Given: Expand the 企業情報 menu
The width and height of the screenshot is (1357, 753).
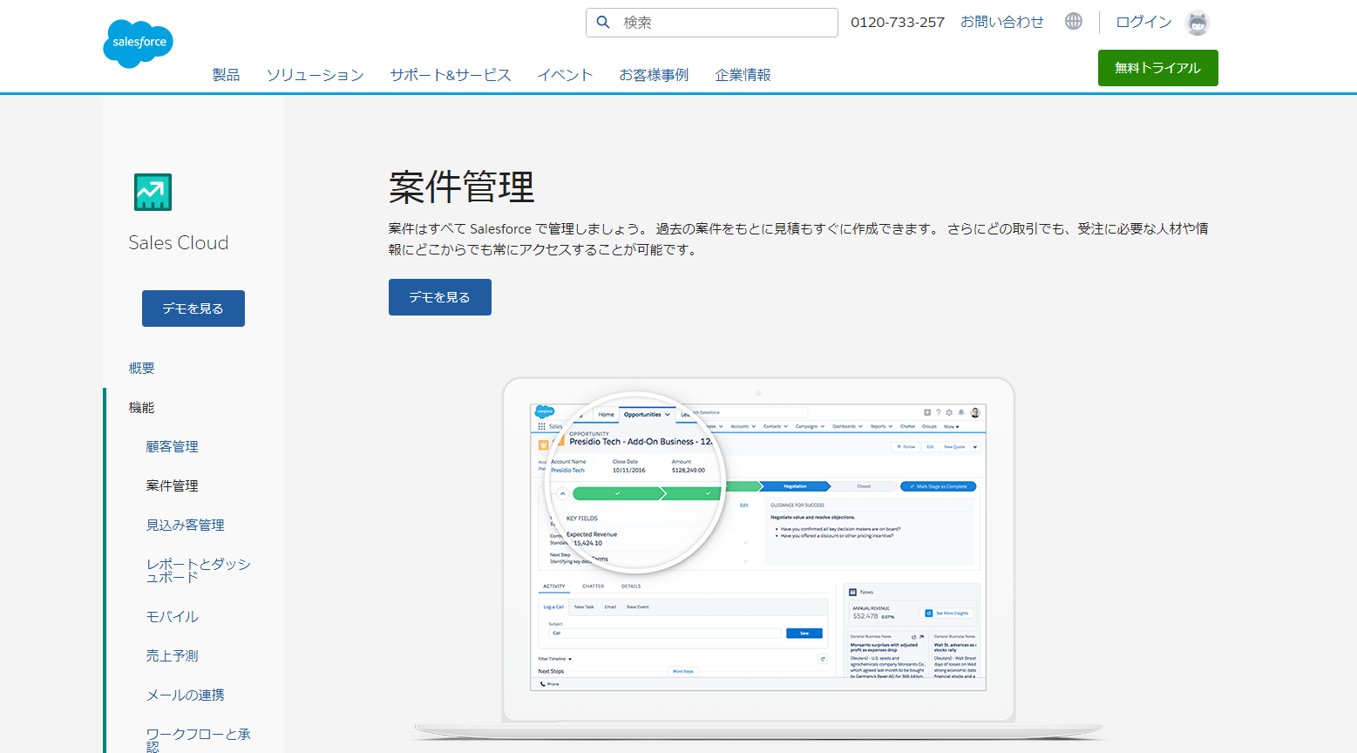Looking at the screenshot, I should [743, 75].
